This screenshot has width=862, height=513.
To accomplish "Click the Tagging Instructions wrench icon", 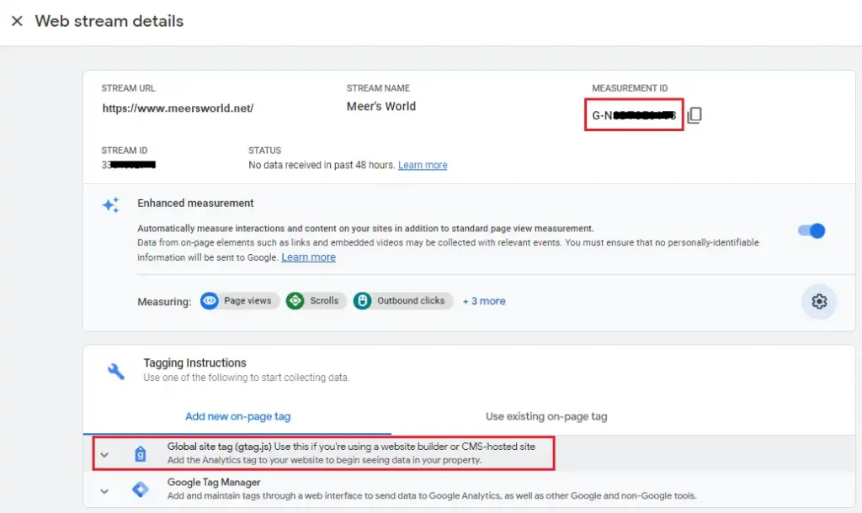I will 116,371.
